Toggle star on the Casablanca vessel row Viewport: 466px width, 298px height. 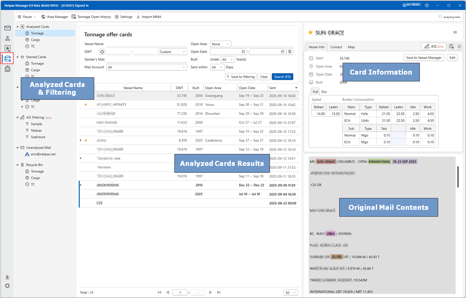pos(86,140)
